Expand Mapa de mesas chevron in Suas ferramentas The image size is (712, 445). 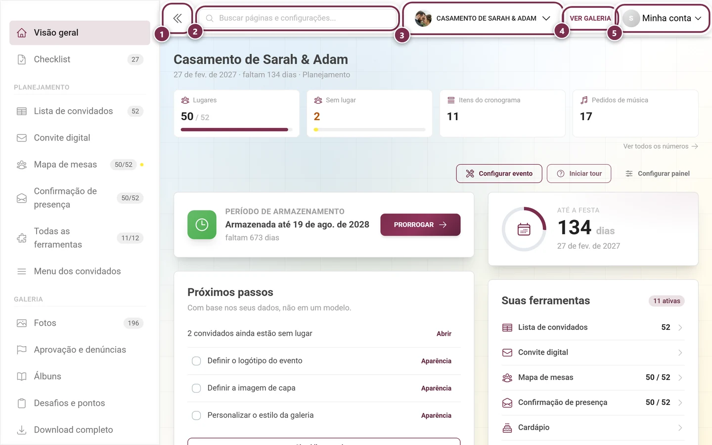pos(680,378)
